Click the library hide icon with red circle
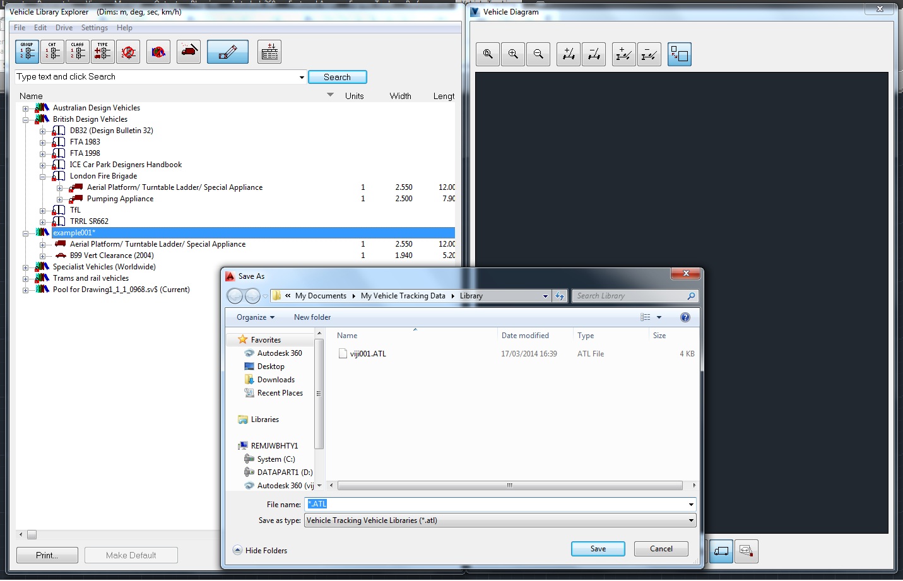Image resolution: width=903 pixels, height=581 pixels. click(x=158, y=52)
